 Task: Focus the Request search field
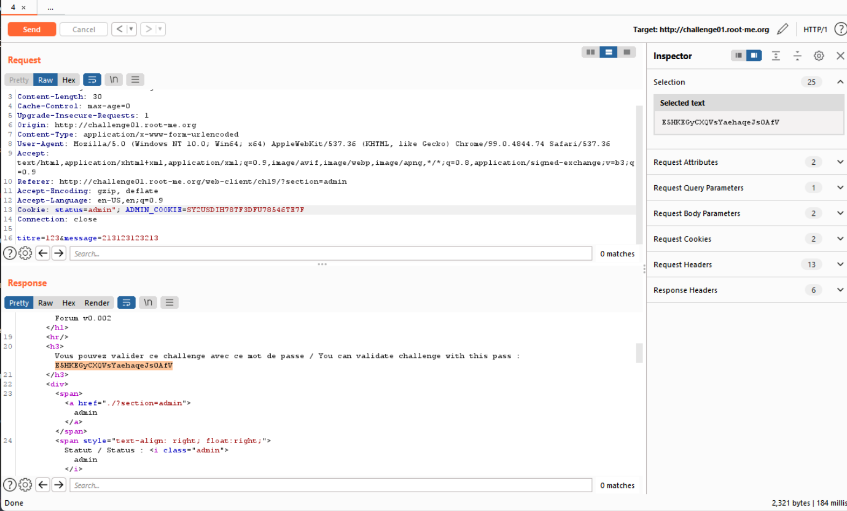pos(330,254)
